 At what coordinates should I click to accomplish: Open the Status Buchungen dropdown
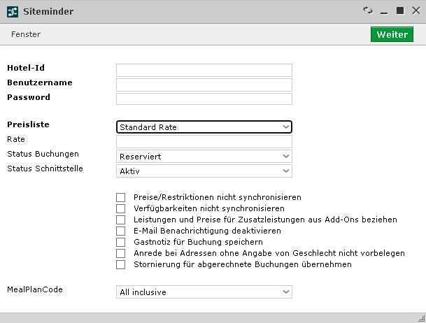point(204,157)
